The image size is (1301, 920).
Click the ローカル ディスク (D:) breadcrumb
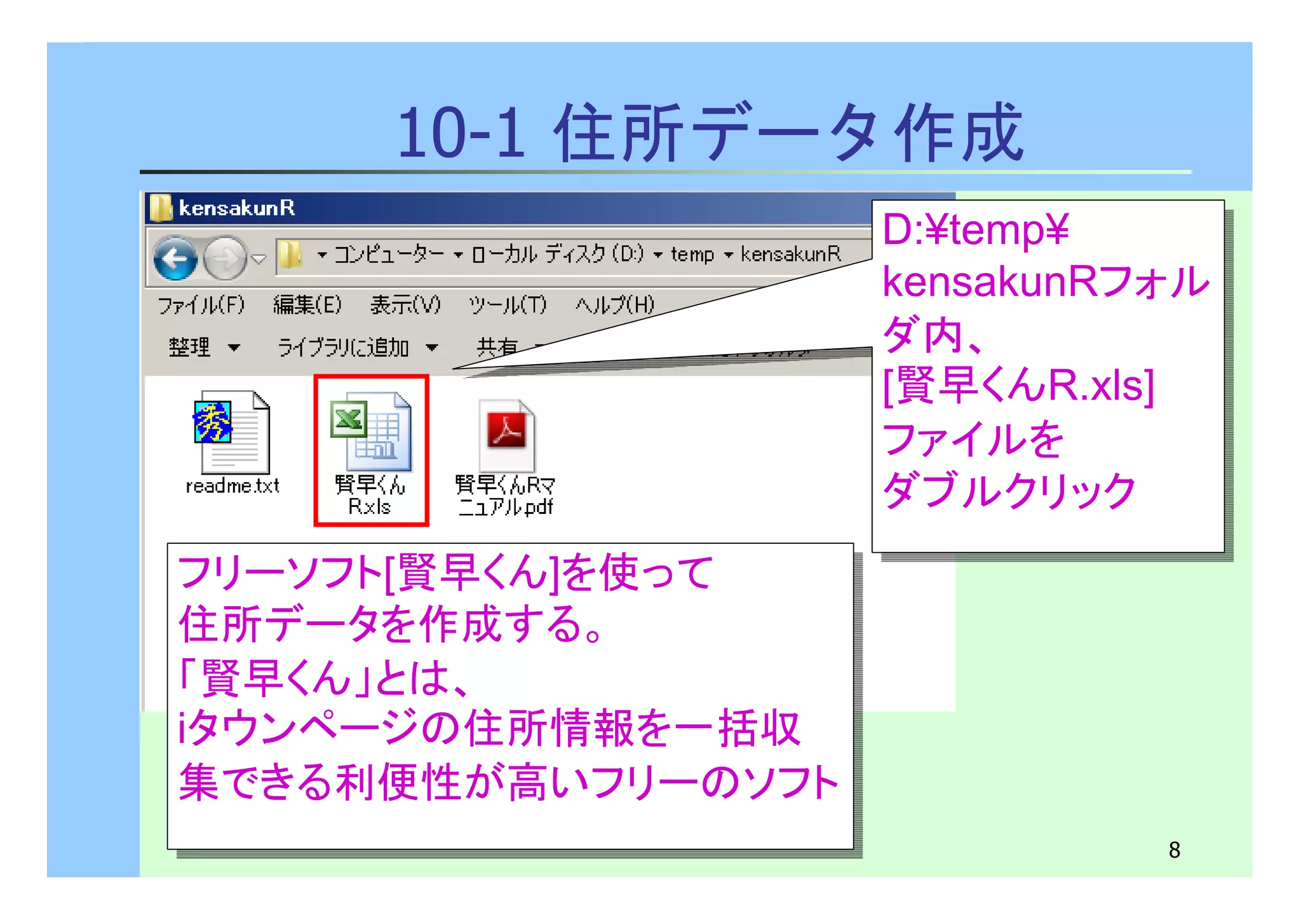coord(557,255)
